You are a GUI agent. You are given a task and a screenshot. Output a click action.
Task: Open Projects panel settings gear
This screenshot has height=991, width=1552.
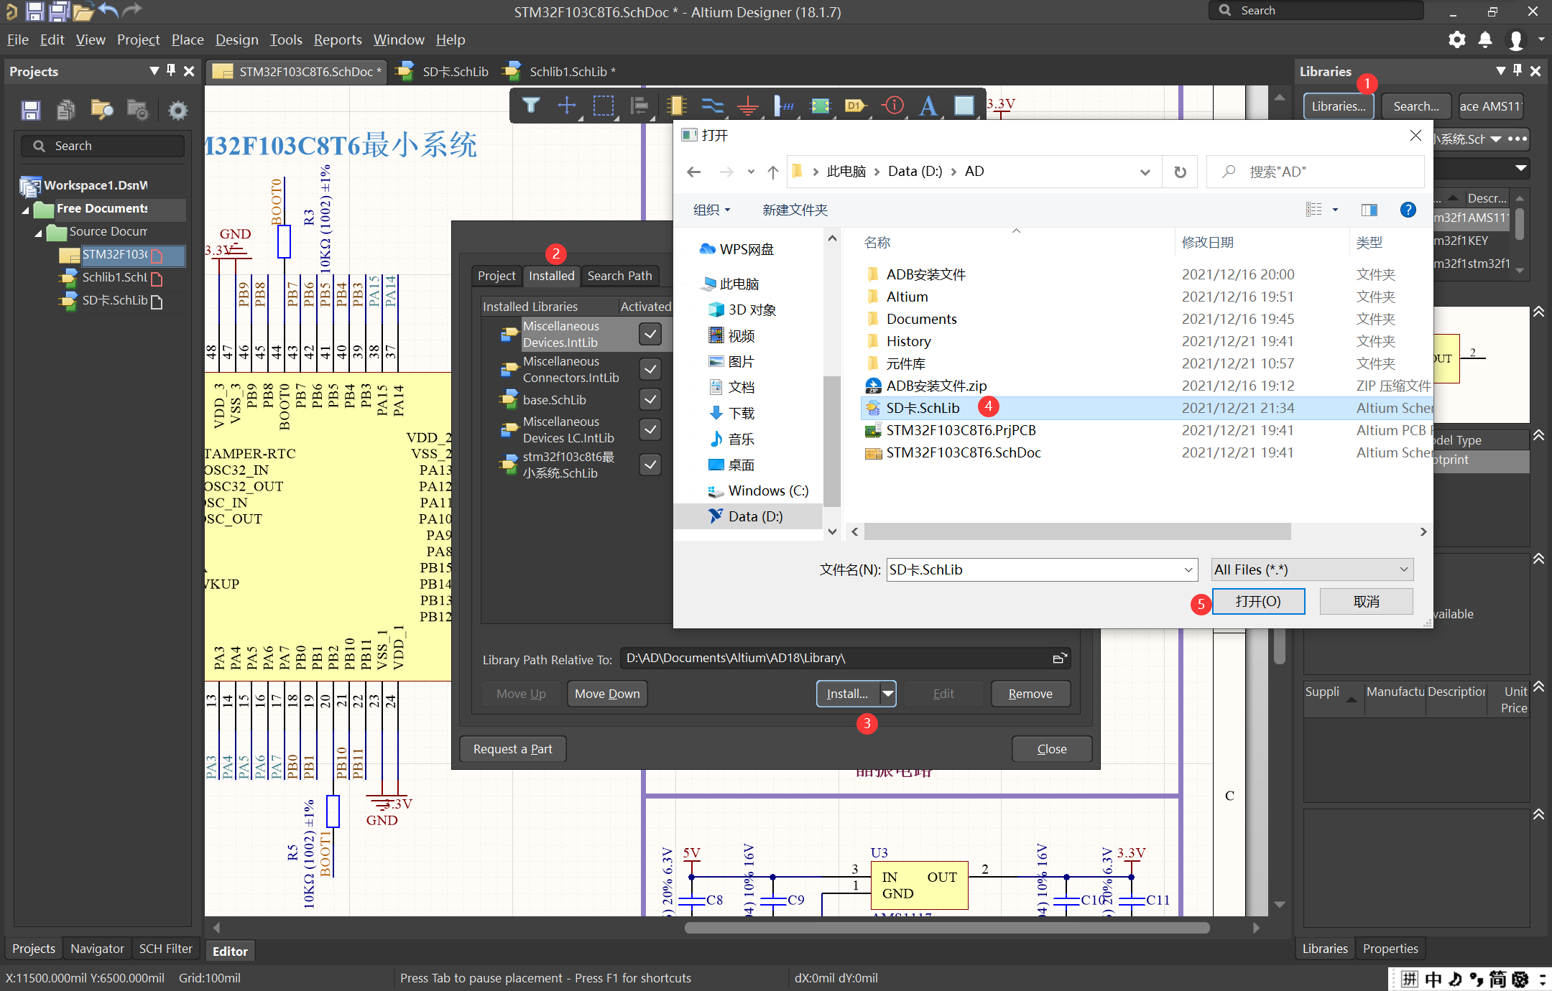pos(177,110)
